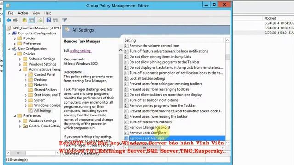
Task: Expand the Desktop folder node
Action: point(26,80)
